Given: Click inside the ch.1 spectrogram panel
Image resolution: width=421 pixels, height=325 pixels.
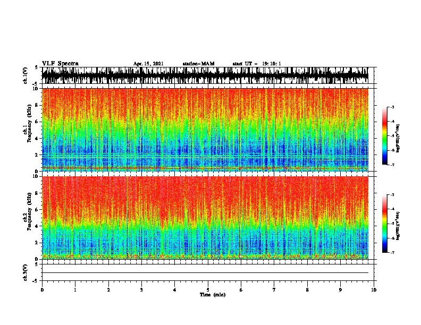Looking at the screenshot, I should pyautogui.click(x=205, y=130).
